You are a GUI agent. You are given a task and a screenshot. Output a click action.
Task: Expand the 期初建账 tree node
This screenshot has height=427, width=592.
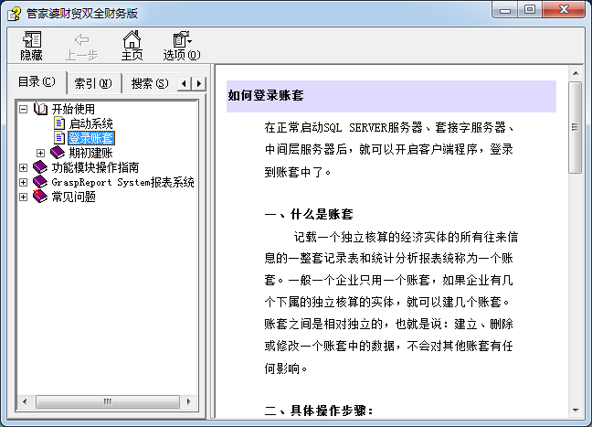point(40,153)
